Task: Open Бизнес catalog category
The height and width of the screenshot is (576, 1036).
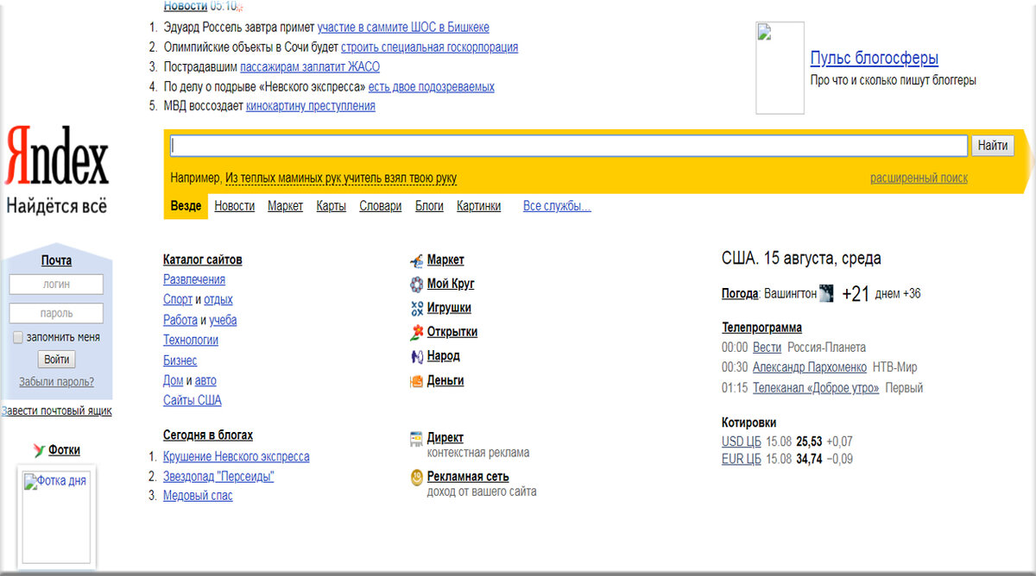Action: coord(180,360)
